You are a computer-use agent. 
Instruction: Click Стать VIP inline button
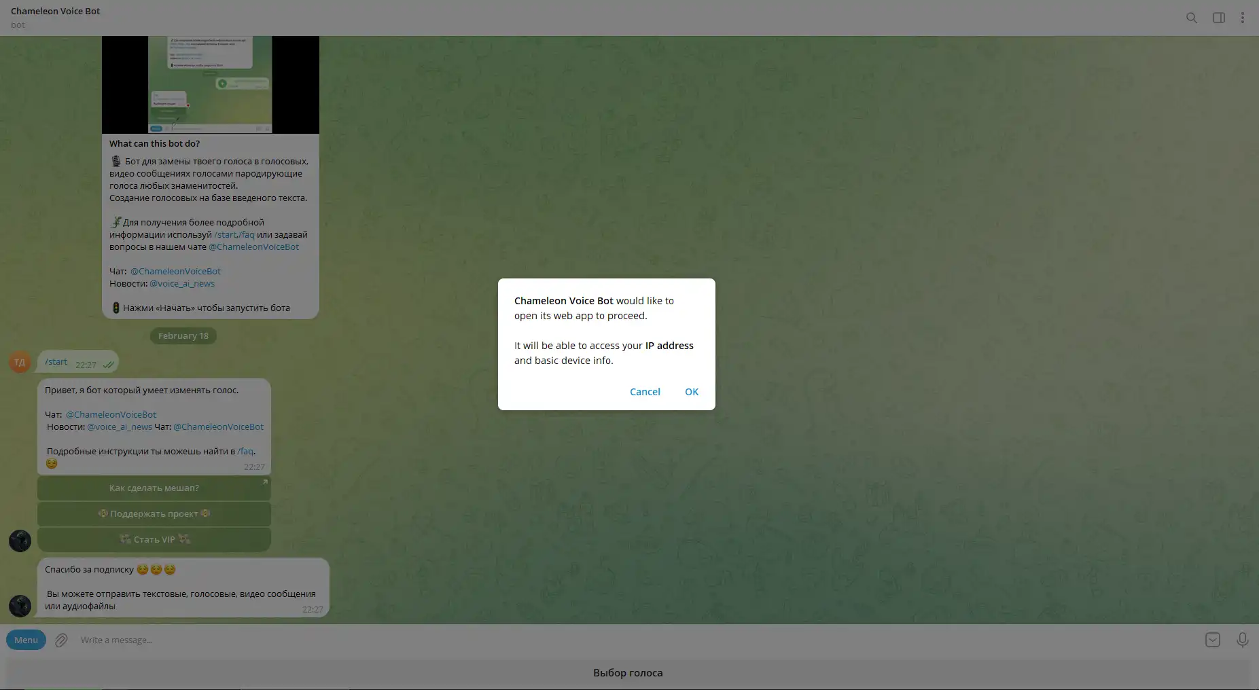[x=154, y=540]
